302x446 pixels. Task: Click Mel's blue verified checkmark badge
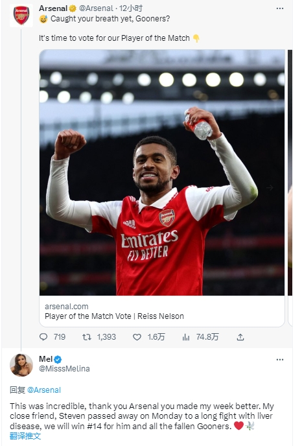(58, 360)
